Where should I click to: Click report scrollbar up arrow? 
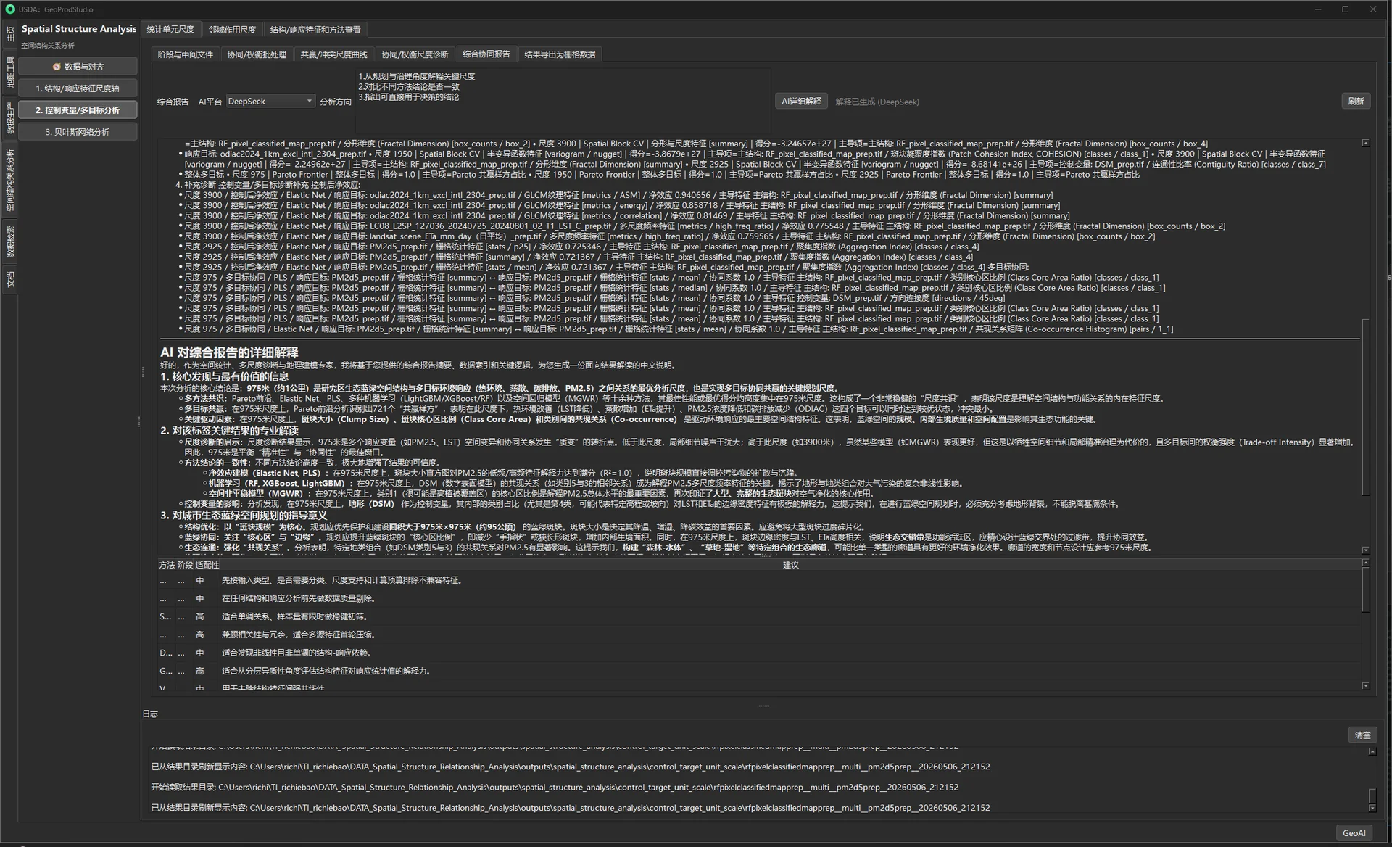(x=1366, y=143)
